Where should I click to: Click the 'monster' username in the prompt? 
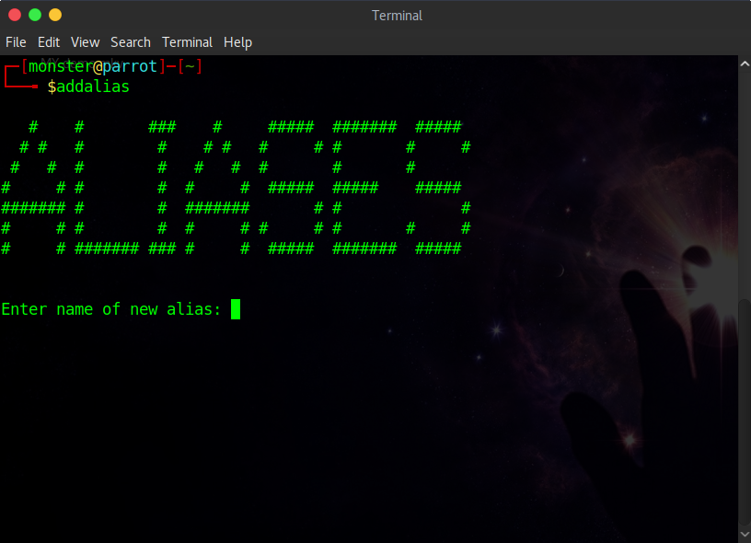(x=61, y=66)
